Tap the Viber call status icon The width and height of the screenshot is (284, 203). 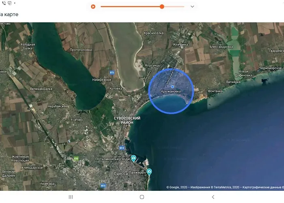click(x=4, y=3)
